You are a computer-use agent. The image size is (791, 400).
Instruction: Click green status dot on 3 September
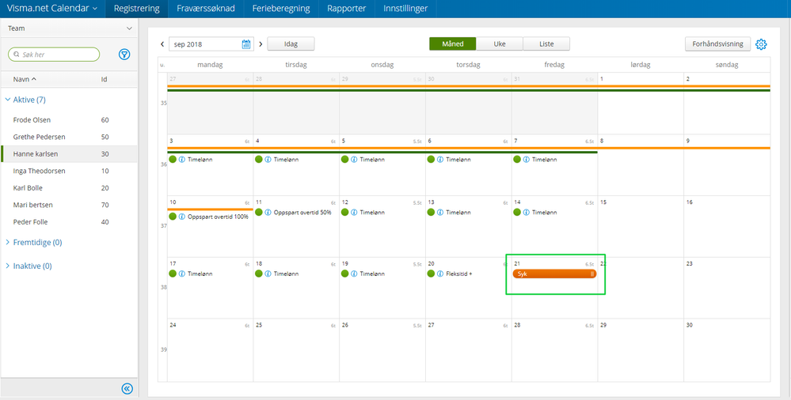point(173,159)
